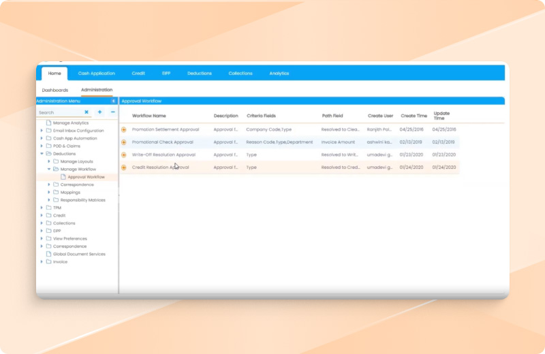Collapse all with the minus icon

pos(112,112)
